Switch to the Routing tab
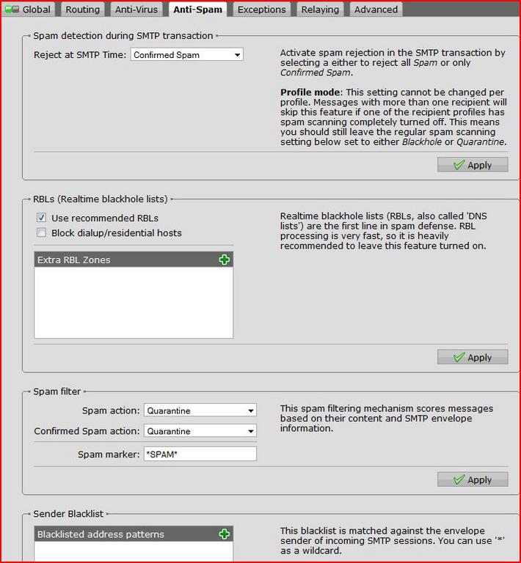This screenshot has width=521, height=563. pyautogui.click(x=83, y=10)
